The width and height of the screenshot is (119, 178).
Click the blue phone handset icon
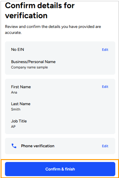pyautogui.click(x=14, y=146)
